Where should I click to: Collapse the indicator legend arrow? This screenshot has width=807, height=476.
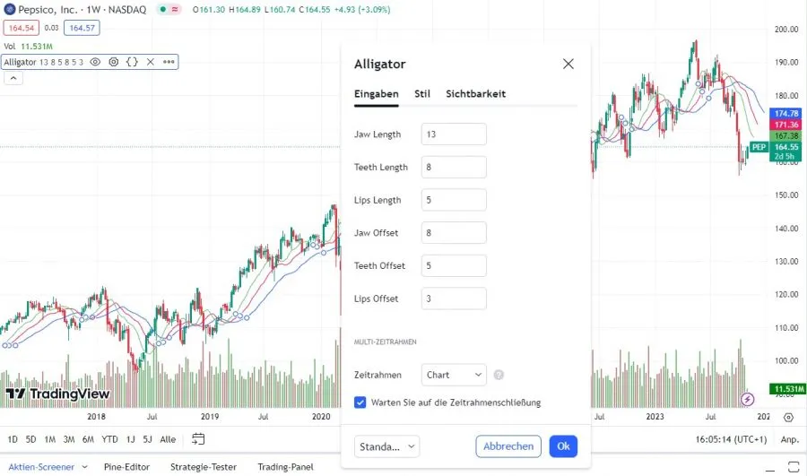coord(13,78)
